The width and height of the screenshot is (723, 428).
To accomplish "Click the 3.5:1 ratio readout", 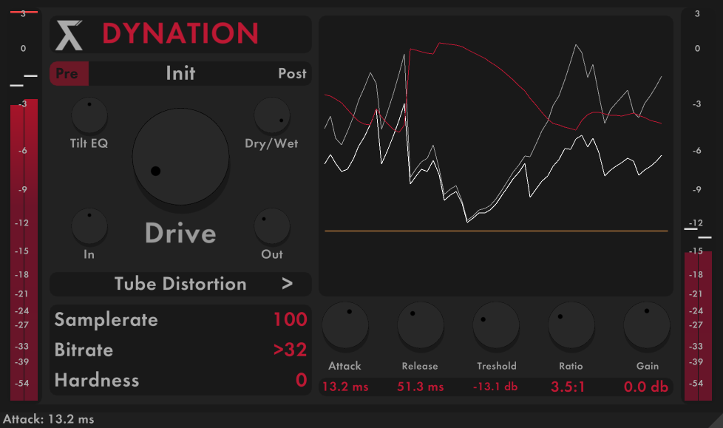I will pos(568,387).
